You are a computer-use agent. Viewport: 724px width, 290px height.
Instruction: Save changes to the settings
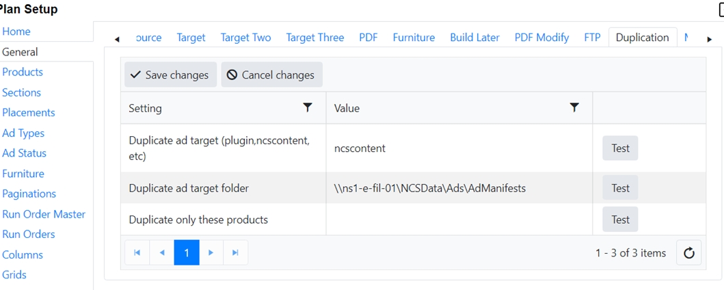point(170,75)
